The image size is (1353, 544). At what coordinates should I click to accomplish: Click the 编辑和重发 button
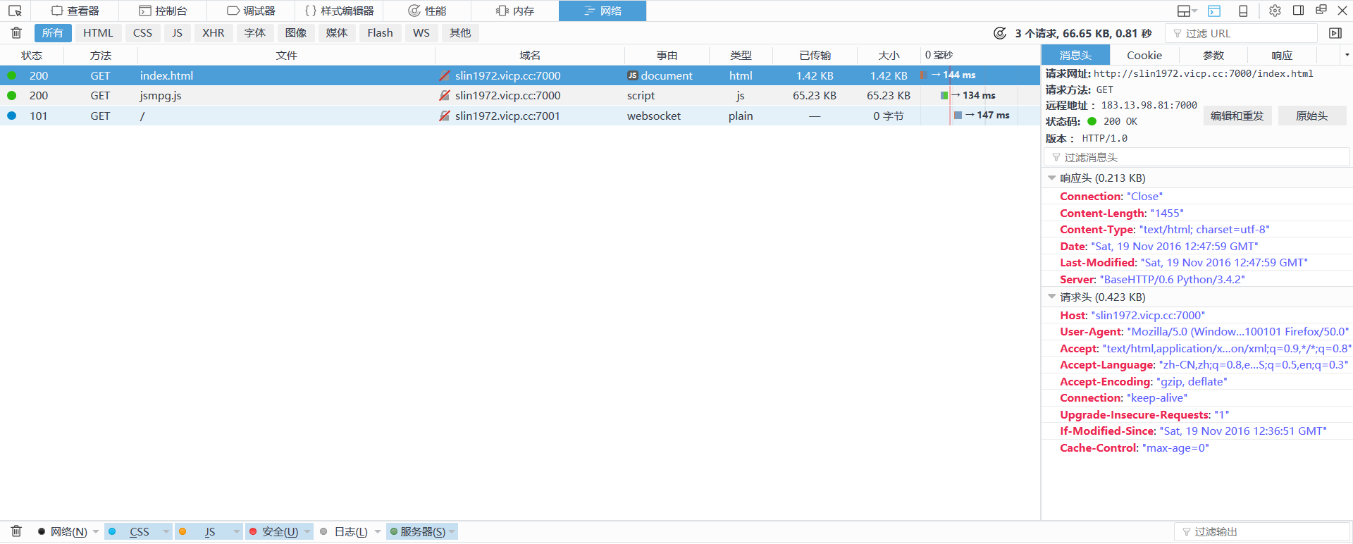point(1237,116)
